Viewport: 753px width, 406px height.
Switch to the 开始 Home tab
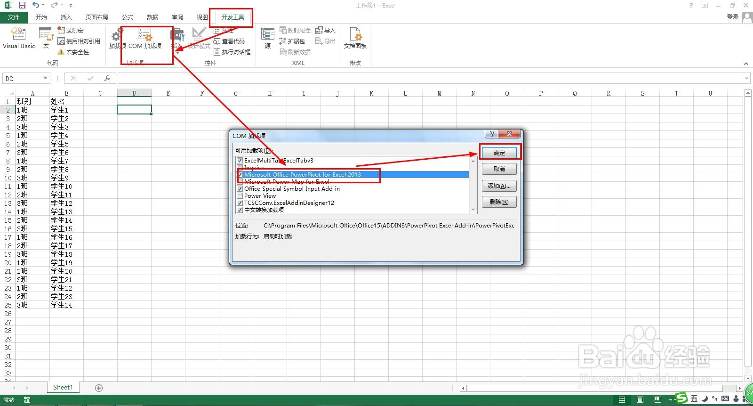point(41,17)
